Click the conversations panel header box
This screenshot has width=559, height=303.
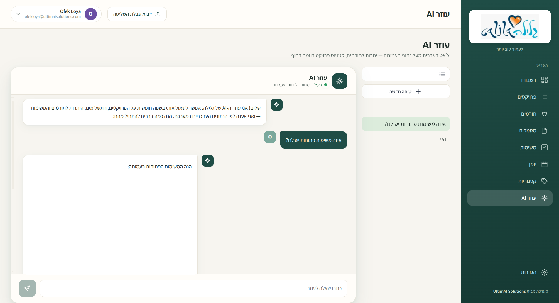click(x=406, y=74)
